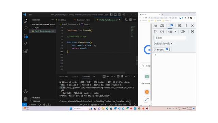The width and height of the screenshot is (218, 123).
Task: Open problems count in status bar
Action: [x=47, y=105]
